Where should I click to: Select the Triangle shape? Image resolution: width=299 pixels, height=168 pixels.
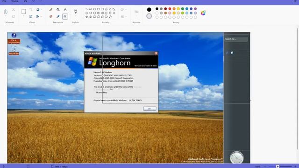[x=110, y=9]
